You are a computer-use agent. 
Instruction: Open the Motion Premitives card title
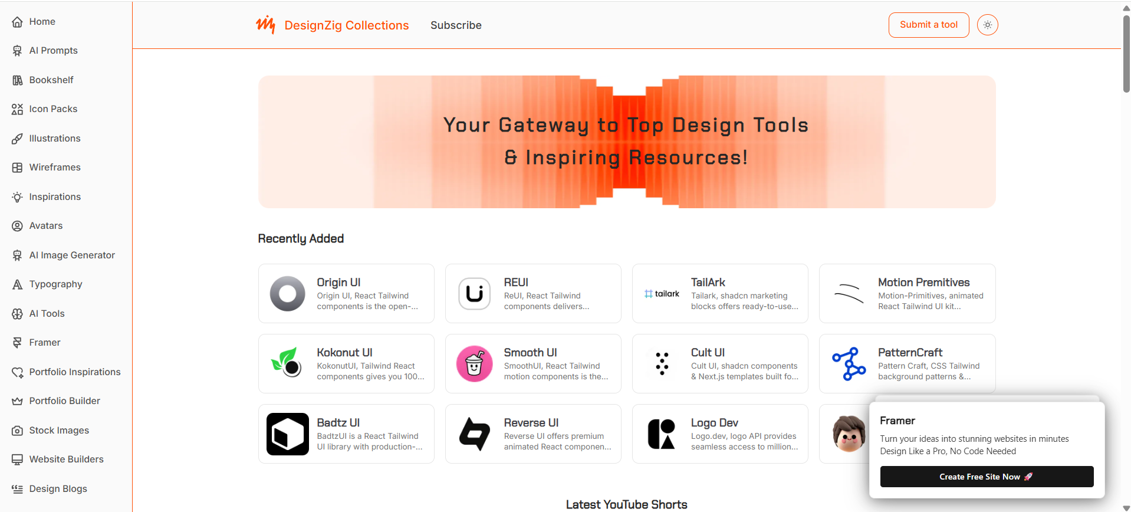point(923,283)
